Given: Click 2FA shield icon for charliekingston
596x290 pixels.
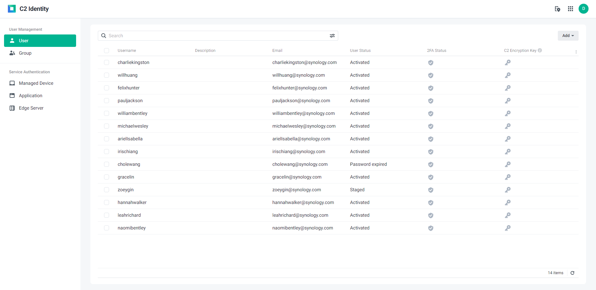Looking at the screenshot, I should pyautogui.click(x=431, y=63).
